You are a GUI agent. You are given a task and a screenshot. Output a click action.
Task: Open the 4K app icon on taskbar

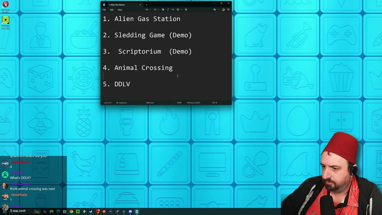pyautogui.click(x=110, y=211)
